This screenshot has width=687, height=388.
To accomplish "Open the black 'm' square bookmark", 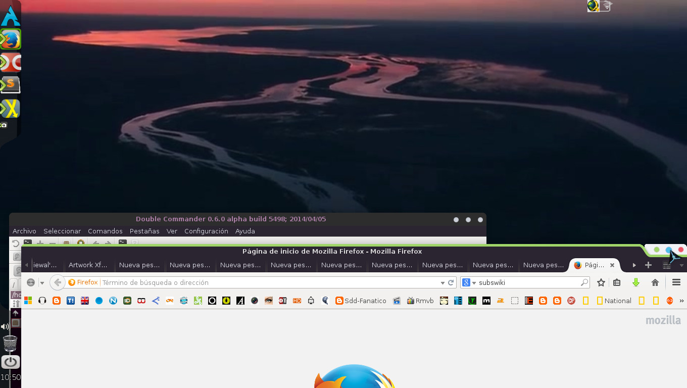I will [x=486, y=301].
